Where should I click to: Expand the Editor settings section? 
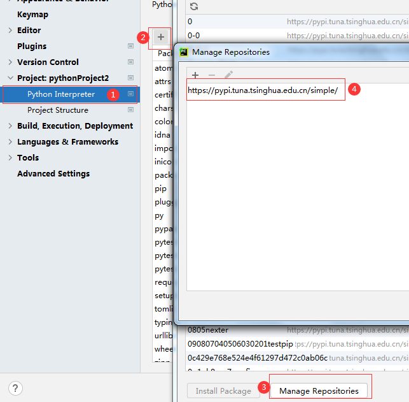coord(10,31)
